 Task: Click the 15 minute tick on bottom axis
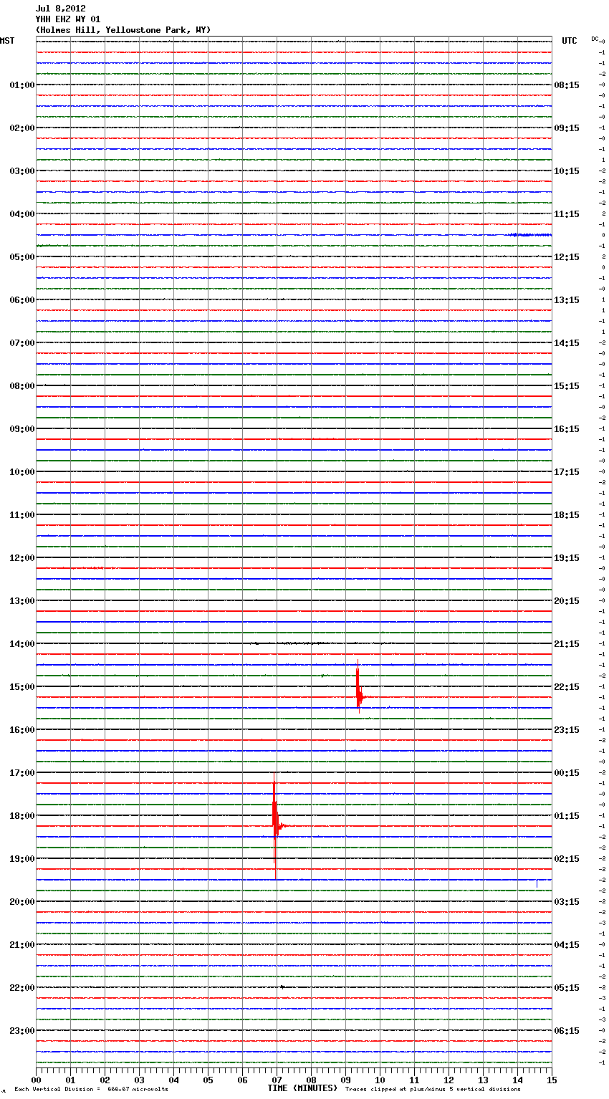click(552, 1080)
